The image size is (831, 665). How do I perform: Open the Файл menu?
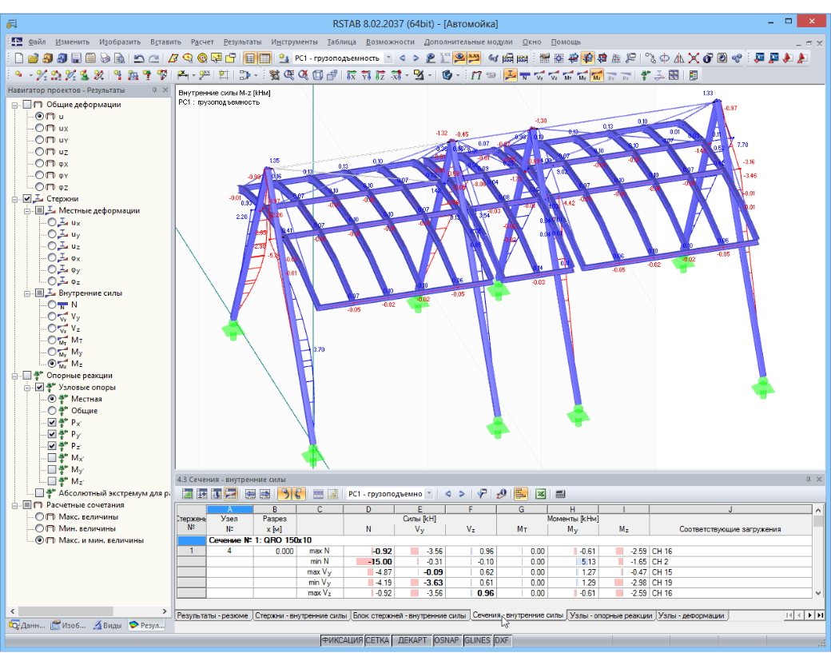point(37,42)
